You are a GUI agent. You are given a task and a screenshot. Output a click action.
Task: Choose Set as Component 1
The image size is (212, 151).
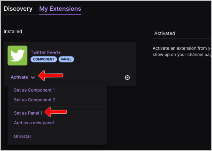click(x=34, y=90)
